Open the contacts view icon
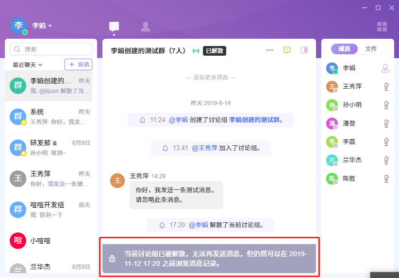The width and height of the screenshot is (399, 278). 145,27
